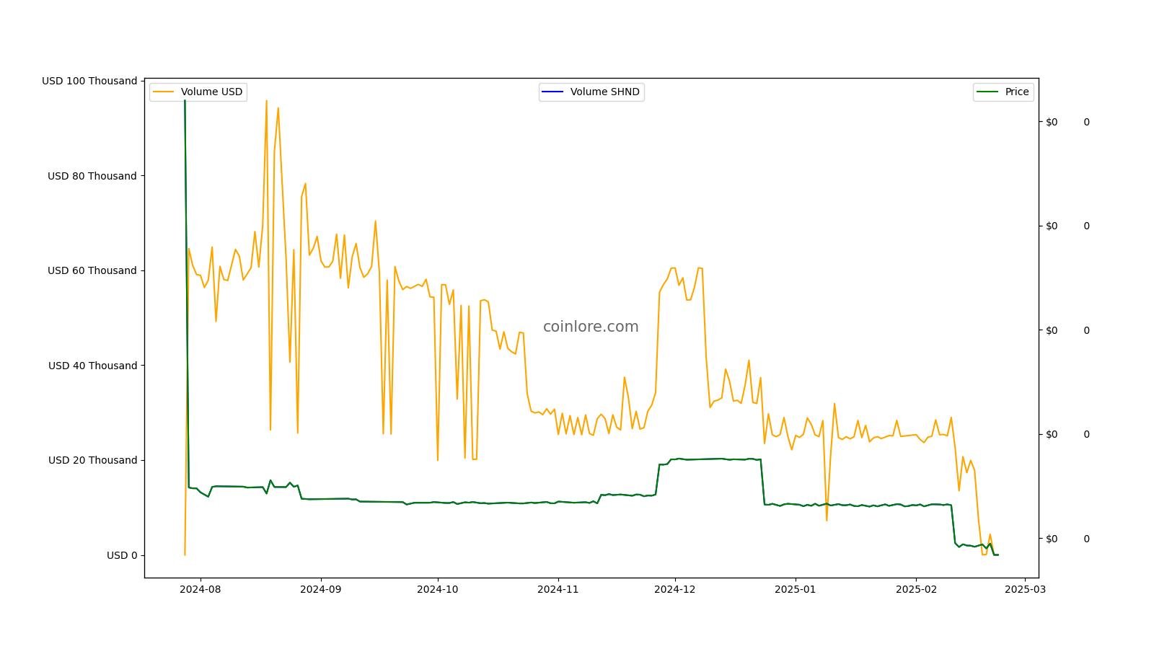Viewport: 1154px width, 649px height.
Task: Click the 2025-03 date label
Action: pos(1025,589)
